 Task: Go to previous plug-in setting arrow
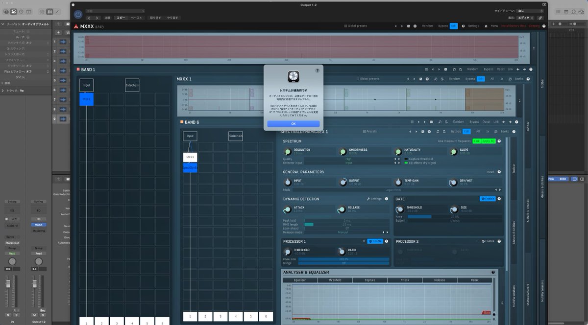[x=90, y=18]
